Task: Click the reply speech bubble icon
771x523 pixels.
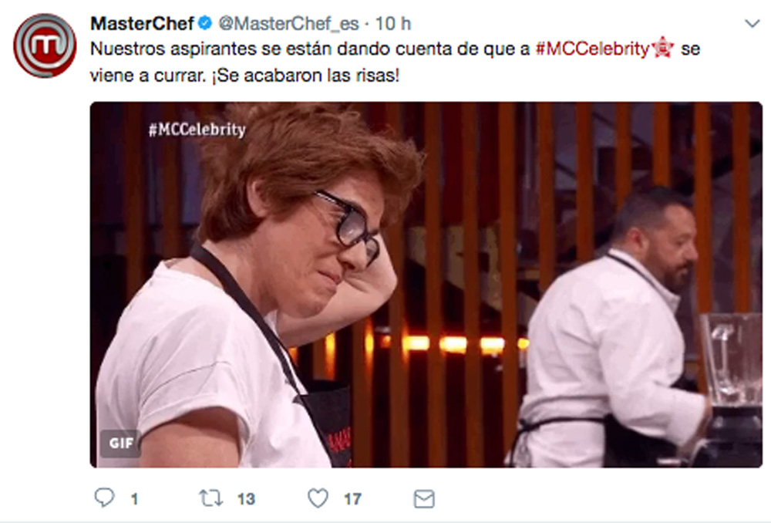Action: [x=104, y=498]
